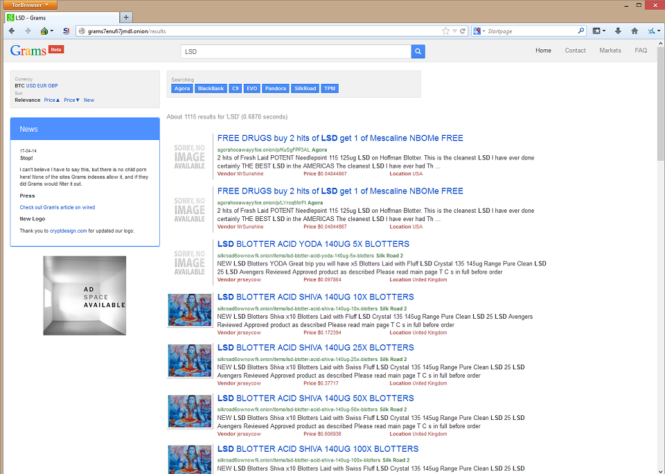The image size is (665, 474).
Task: Focus the Startpage search box
Action: (x=531, y=31)
